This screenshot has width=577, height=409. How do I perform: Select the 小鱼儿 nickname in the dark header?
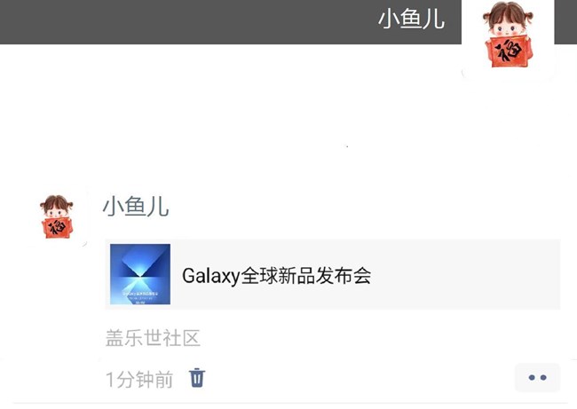coord(411,19)
